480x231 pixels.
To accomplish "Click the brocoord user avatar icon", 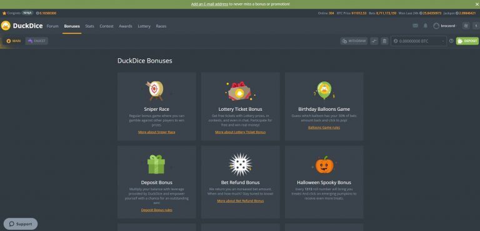I will tap(436, 26).
